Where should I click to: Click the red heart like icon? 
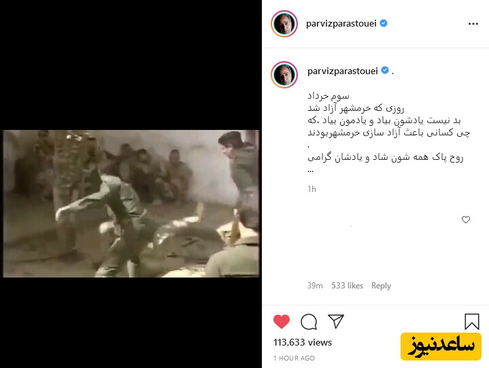click(x=282, y=322)
